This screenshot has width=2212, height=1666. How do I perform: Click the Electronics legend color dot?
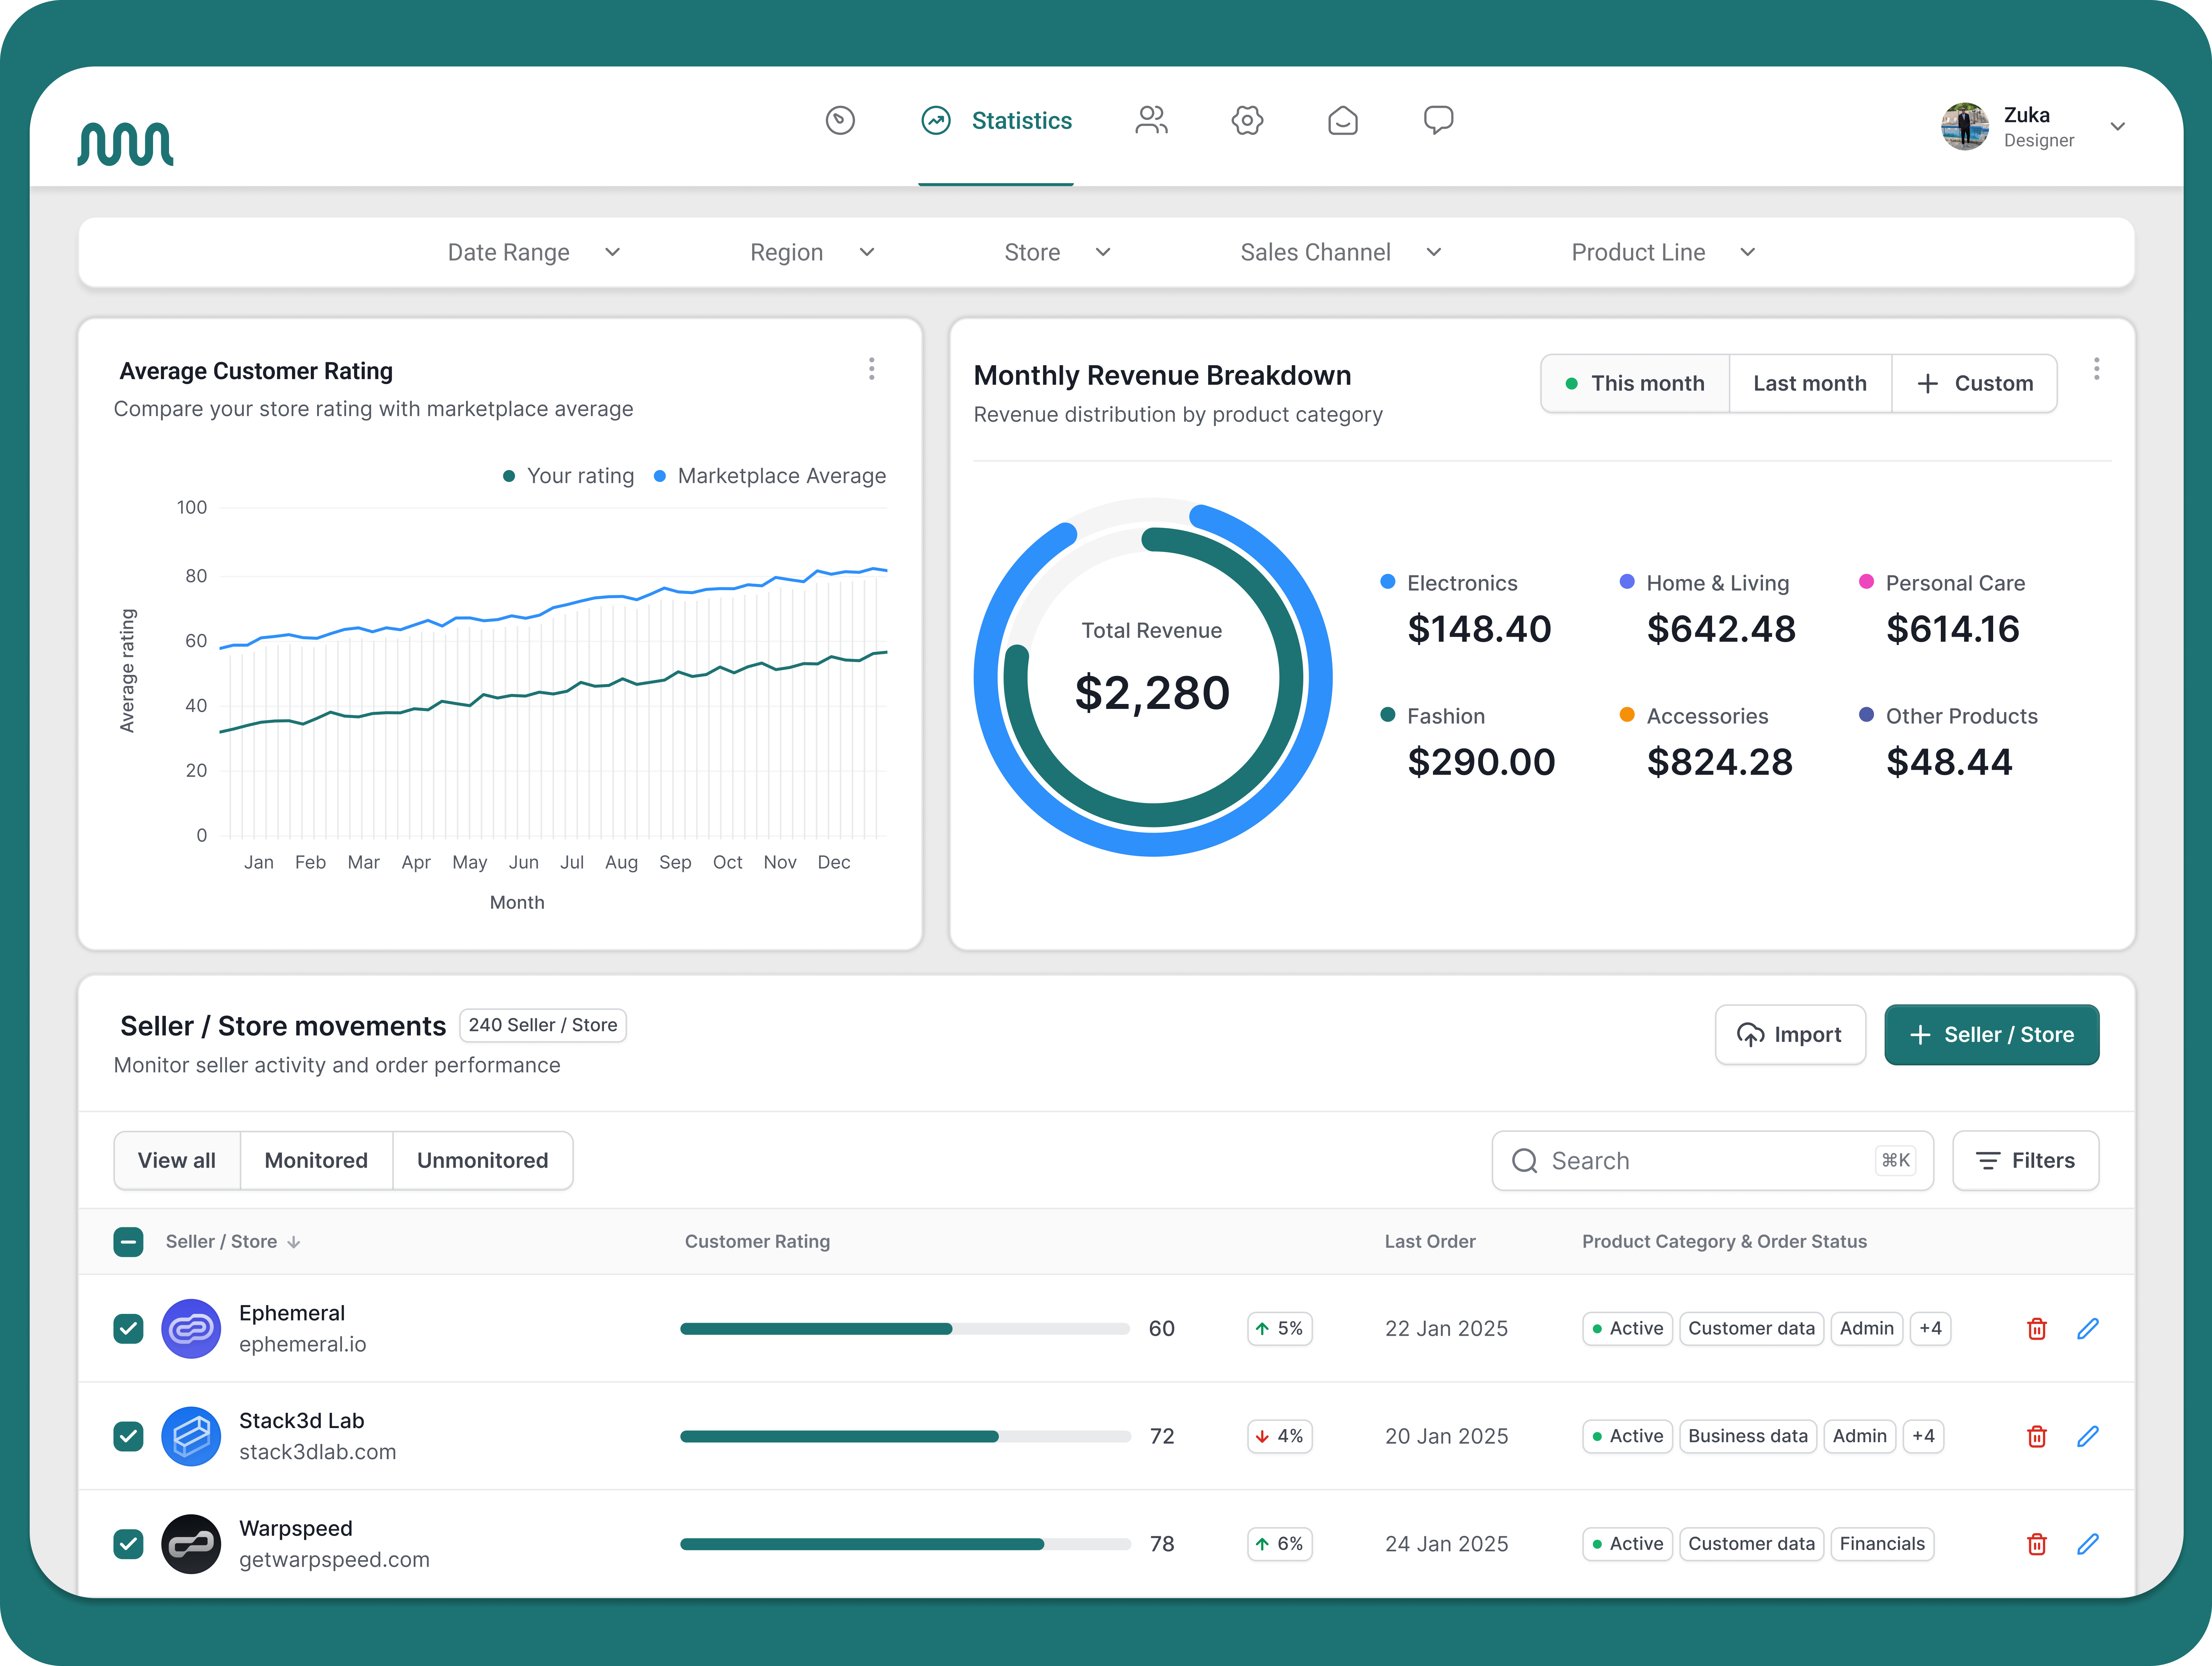tap(1388, 582)
